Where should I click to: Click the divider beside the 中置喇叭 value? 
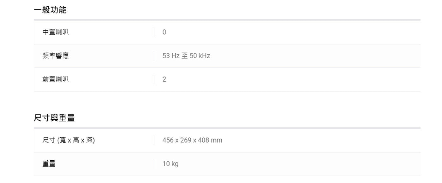[154, 32]
